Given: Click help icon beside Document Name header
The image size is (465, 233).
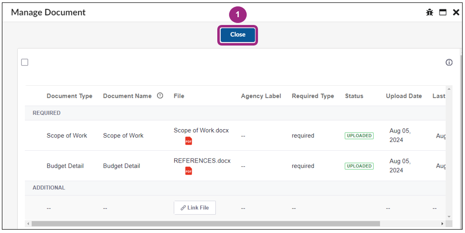Looking at the screenshot, I should (160, 96).
